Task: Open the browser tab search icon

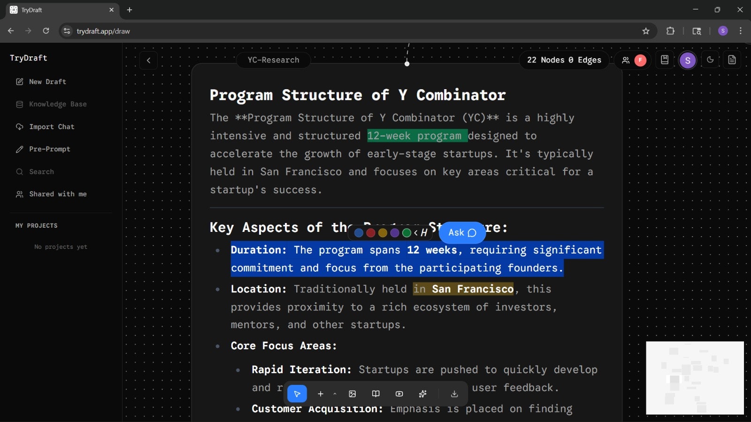Action: [697, 31]
